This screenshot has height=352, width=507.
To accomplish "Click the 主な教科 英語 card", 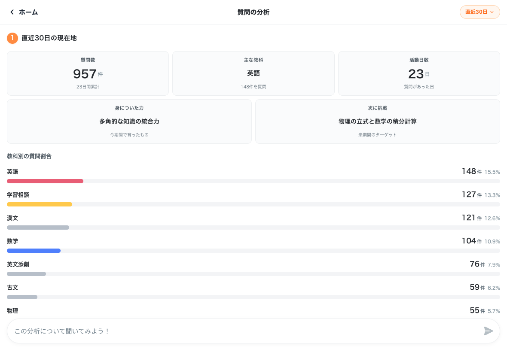I will [x=253, y=73].
